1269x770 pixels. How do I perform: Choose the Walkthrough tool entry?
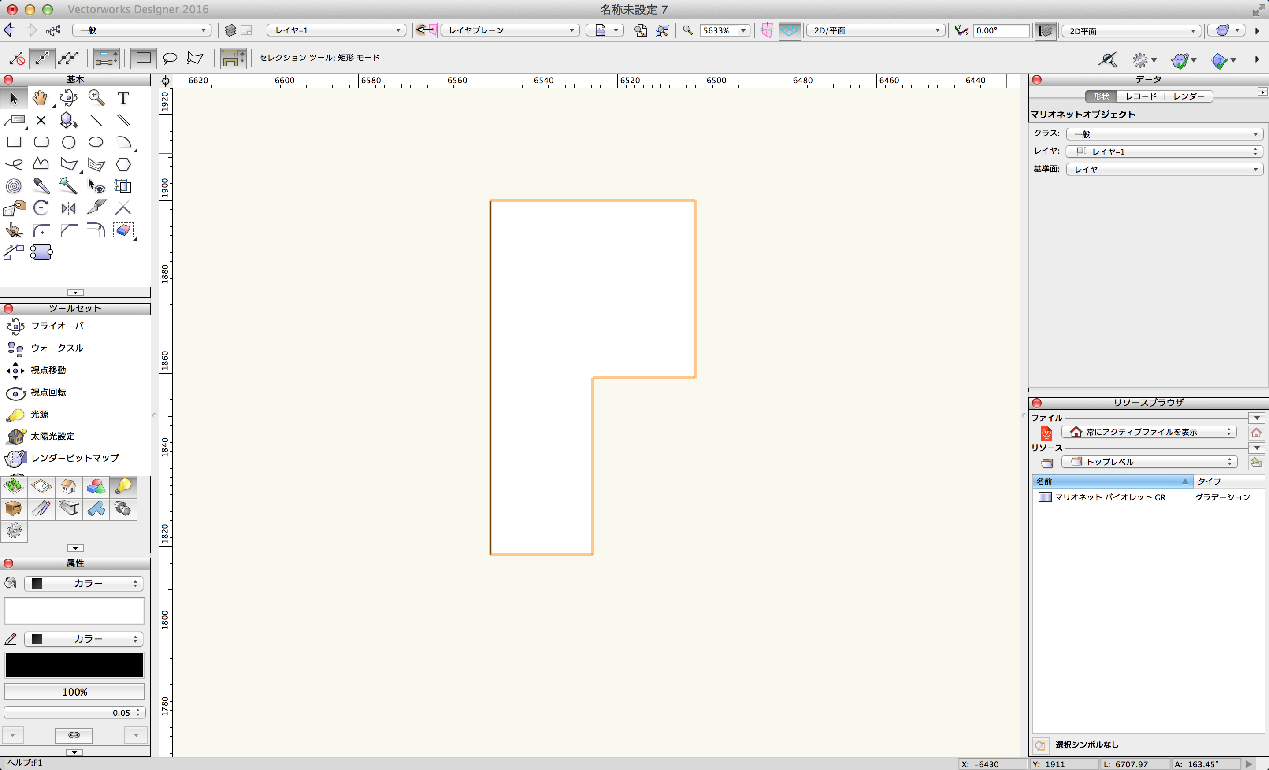point(49,348)
